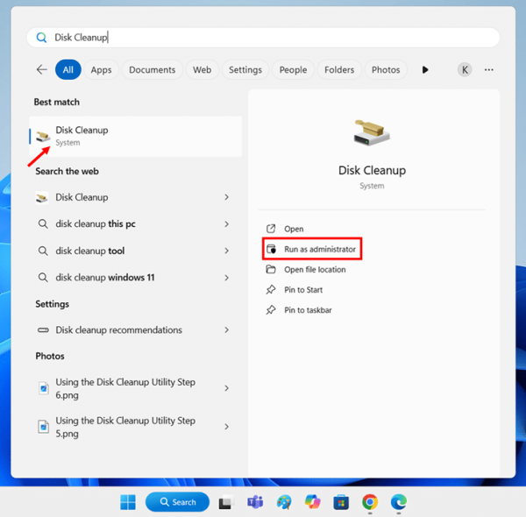Open Task View from the taskbar

225,502
